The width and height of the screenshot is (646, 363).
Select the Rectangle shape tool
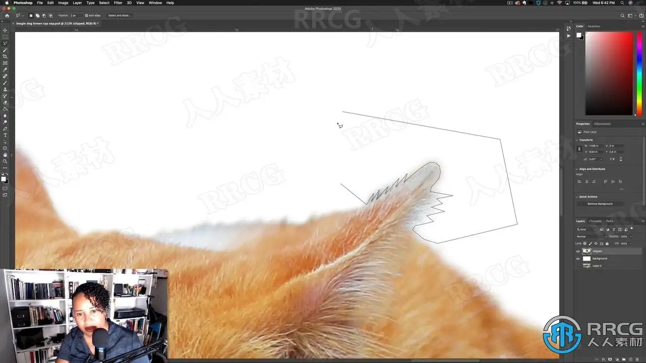(x=6, y=148)
